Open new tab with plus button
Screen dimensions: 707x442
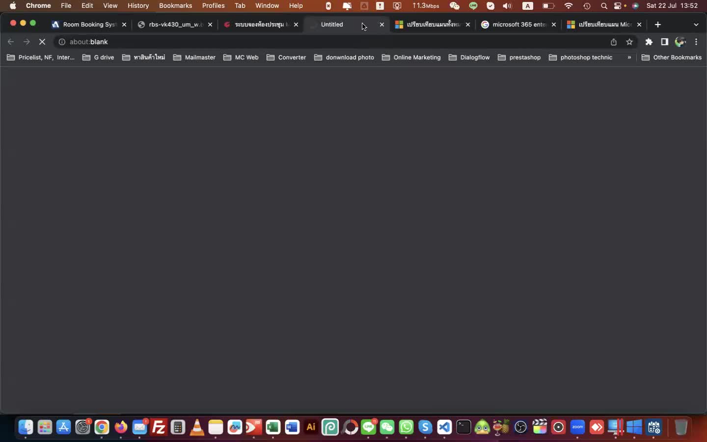[658, 25]
